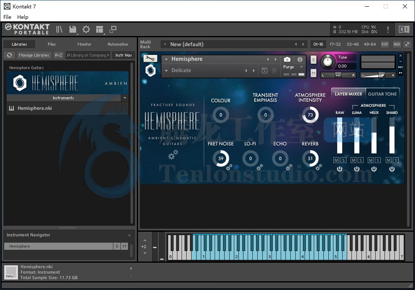Open the Purge dropdown menu
Screen dimensions: 415x290
tap(301, 67)
